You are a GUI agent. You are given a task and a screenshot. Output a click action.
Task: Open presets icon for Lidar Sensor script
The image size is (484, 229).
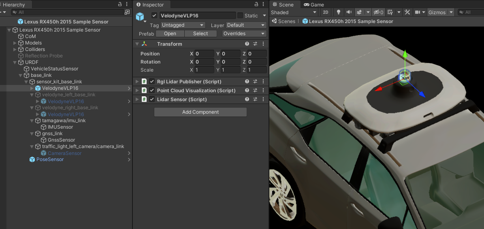255,100
